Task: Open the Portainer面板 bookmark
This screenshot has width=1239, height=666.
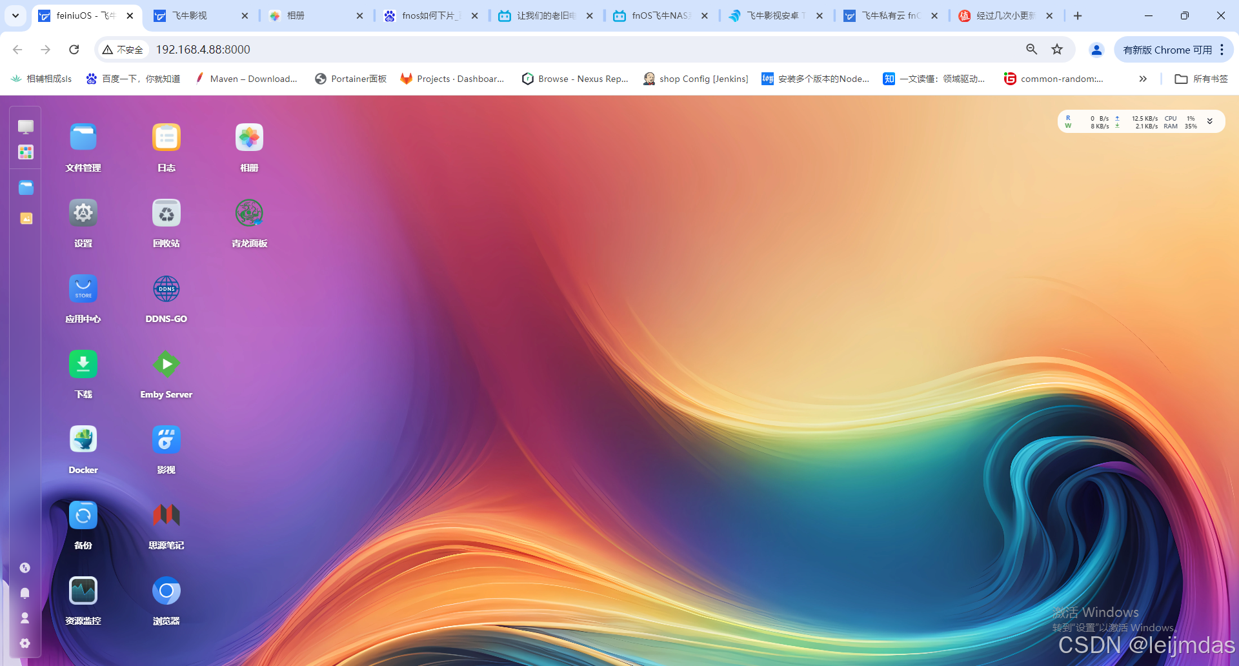Action: 350,79
